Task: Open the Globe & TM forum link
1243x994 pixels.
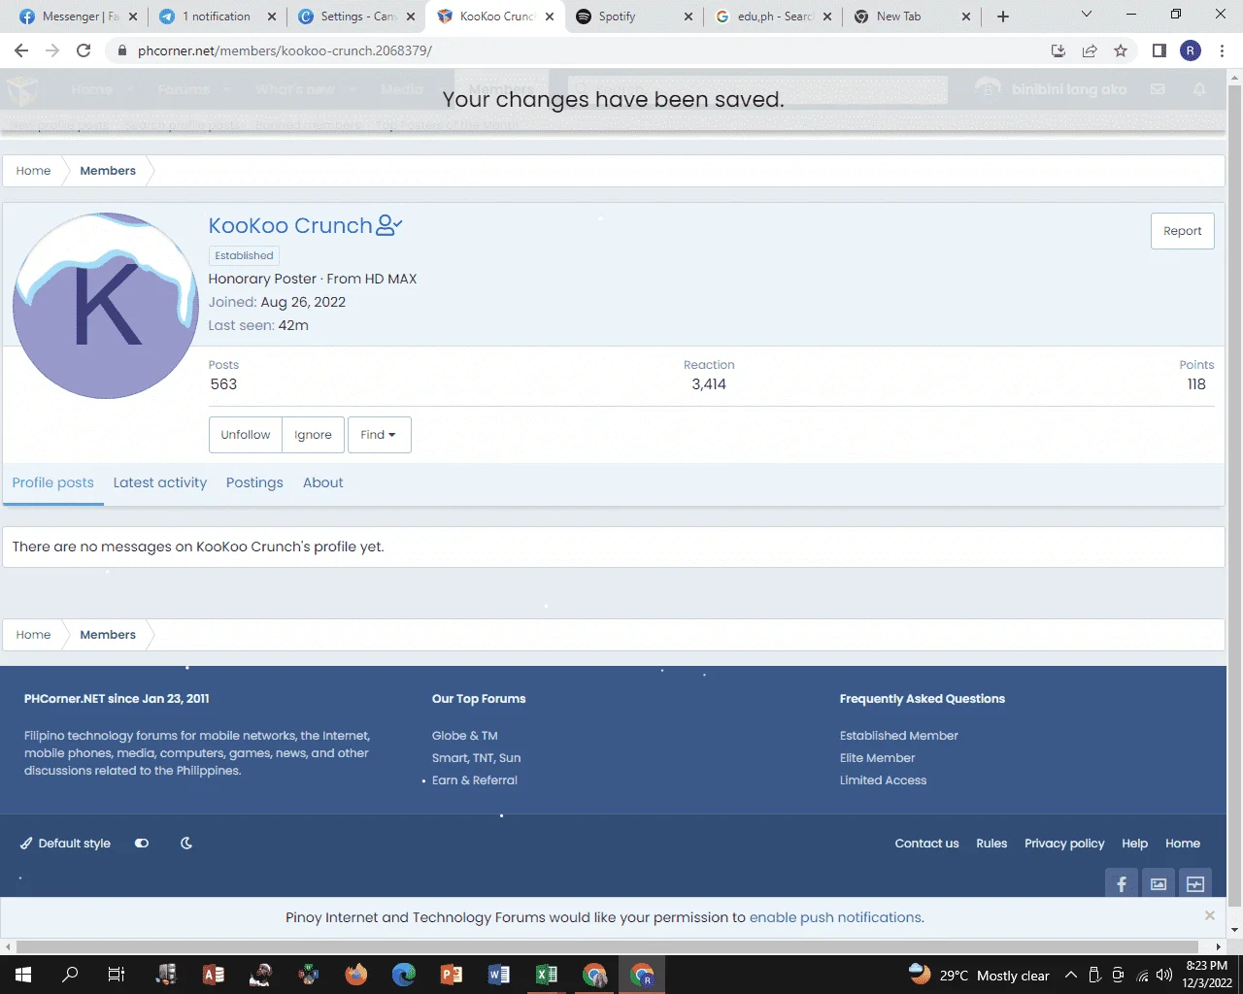Action: pos(465,736)
